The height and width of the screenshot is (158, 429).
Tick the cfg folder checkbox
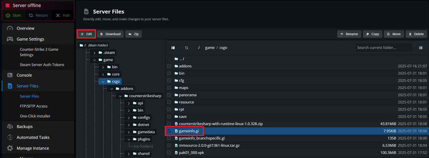click(x=169, y=80)
